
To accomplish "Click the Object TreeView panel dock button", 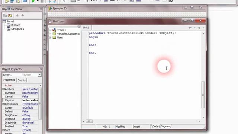I will (41, 9).
